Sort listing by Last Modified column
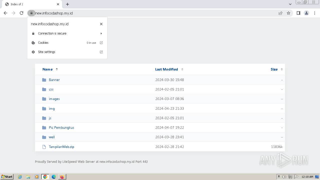 tap(166, 69)
